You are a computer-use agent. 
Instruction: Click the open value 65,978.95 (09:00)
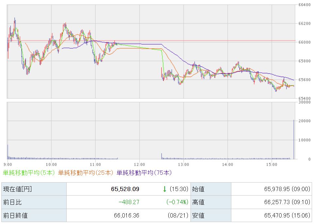(287, 189)
